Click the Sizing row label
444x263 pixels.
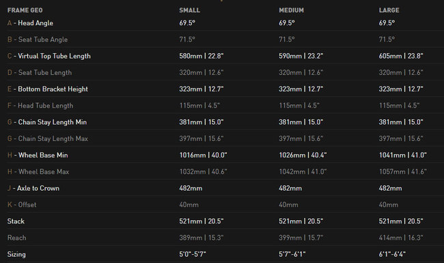click(16, 255)
